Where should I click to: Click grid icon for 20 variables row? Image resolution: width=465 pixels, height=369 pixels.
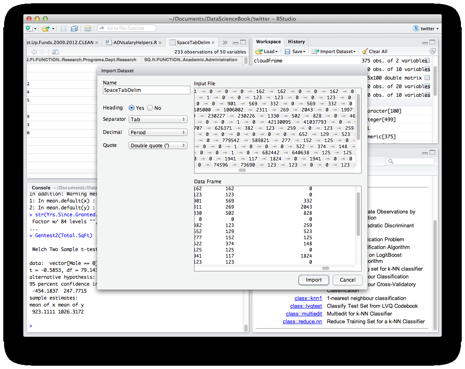pyautogui.click(x=427, y=86)
